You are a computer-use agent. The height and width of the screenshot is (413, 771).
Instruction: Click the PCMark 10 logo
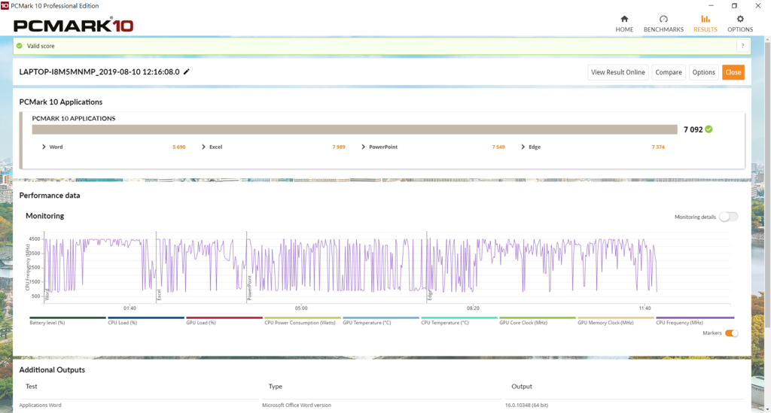coord(73,25)
